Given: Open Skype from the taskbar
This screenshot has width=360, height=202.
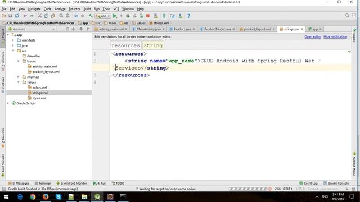Looking at the screenshot, I should pos(58,197).
